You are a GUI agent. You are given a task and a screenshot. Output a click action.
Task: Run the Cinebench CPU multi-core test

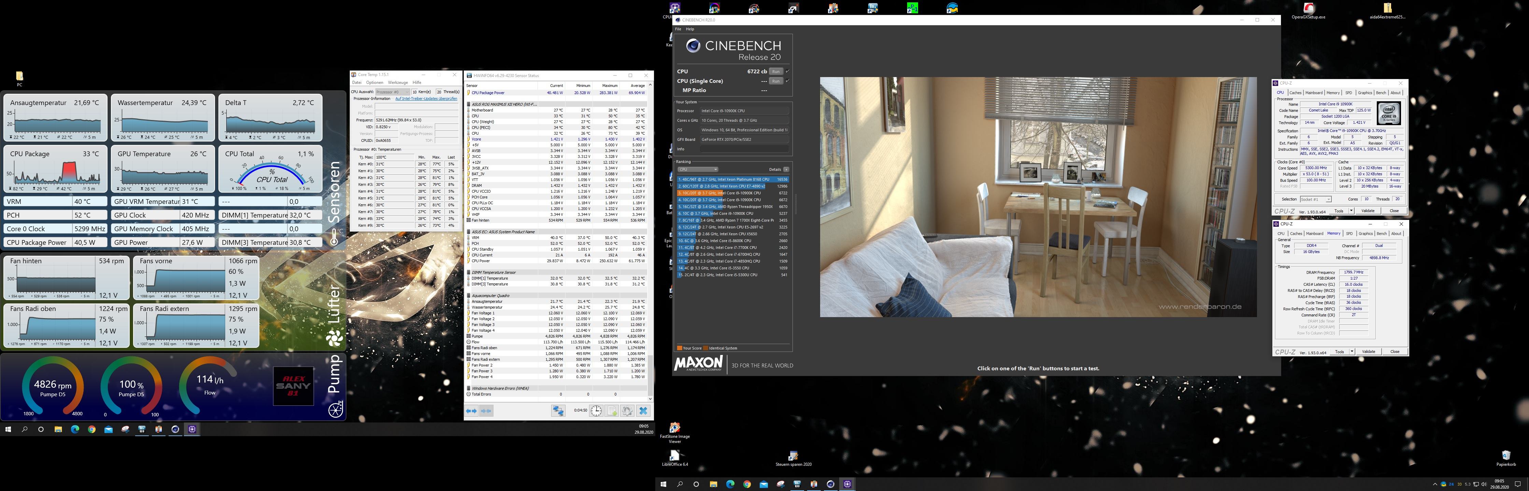coord(776,71)
